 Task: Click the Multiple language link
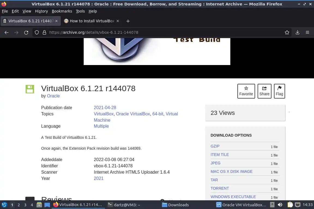(101, 126)
